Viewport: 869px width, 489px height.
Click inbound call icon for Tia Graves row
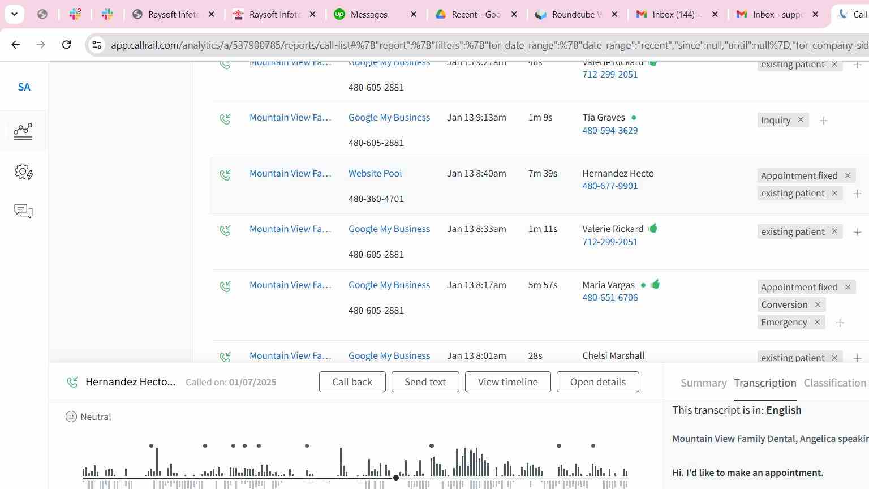pyautogui.click(x=225, y=119)
